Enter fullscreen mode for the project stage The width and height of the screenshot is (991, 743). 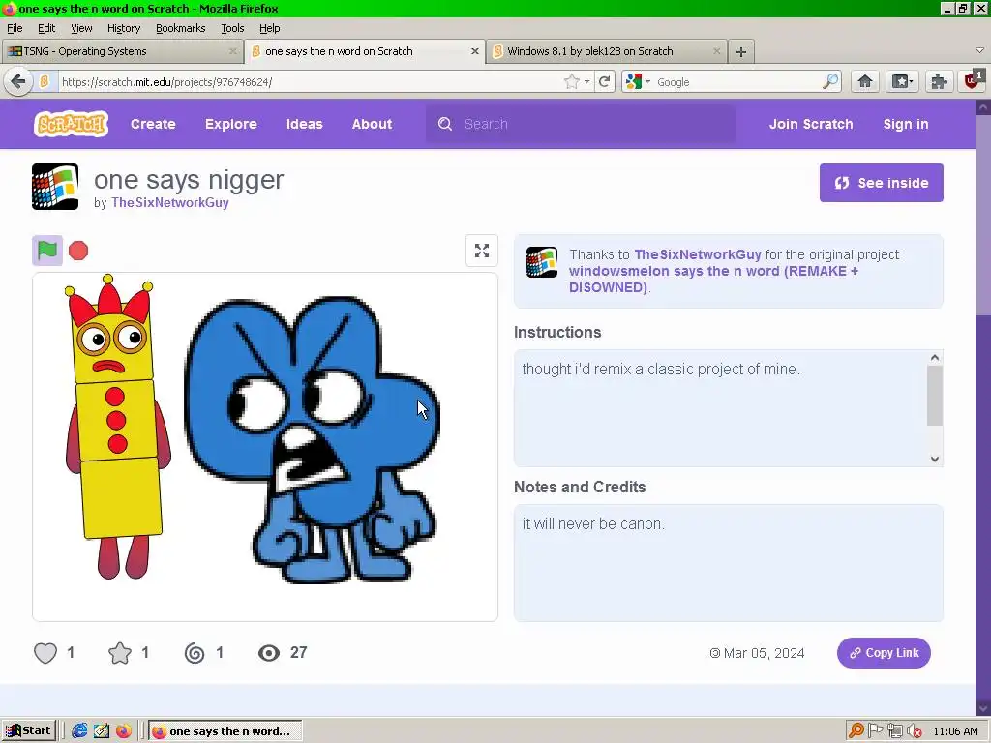pos(482,251)
